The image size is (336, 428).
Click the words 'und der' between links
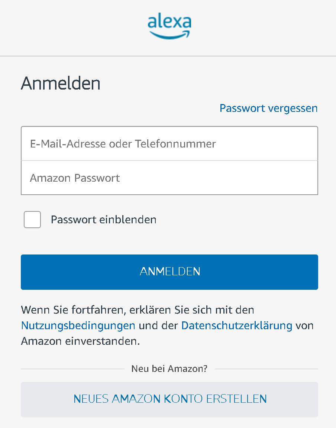coord(158,325)
